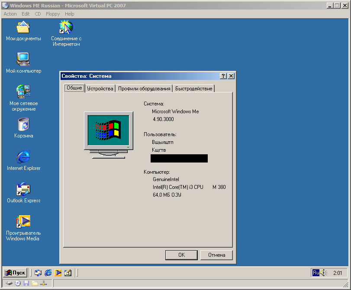
Task: Select the Internet Explorer desktop icon
Action: (23, 160)
